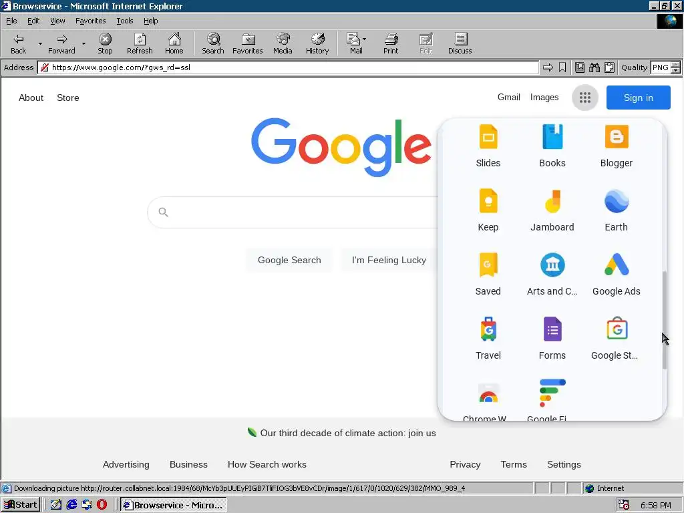Open the Google apps grid launcher

(x=585, y=98)
